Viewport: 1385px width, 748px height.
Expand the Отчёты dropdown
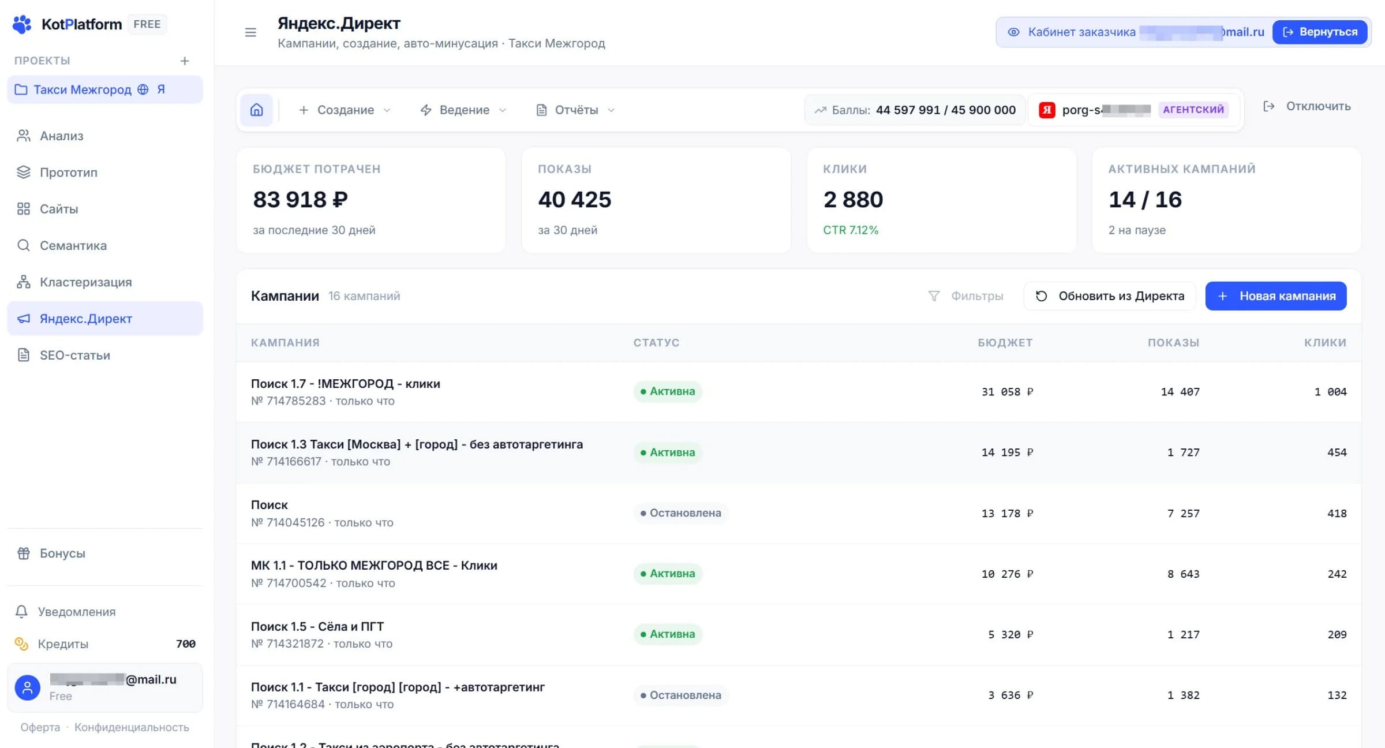pyautogui.click(x=575, y=110)
